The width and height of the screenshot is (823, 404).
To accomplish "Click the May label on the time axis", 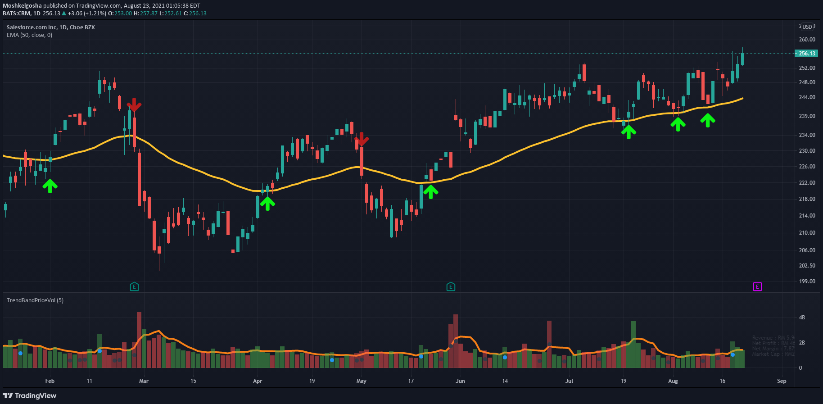I will tap(362, 381).
